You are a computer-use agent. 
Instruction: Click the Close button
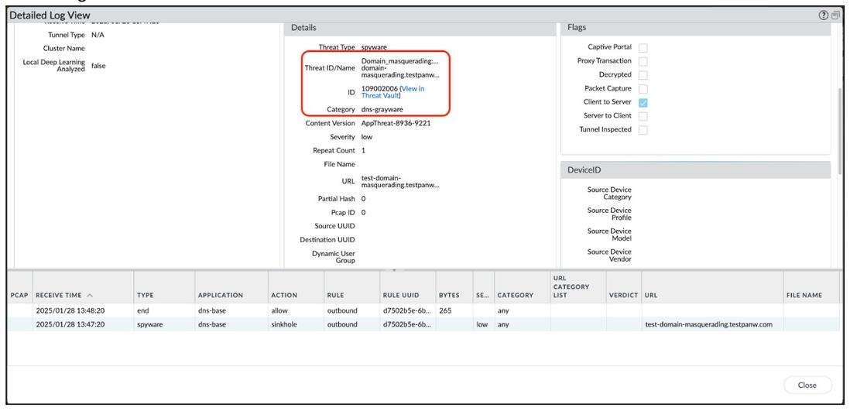point(807,385)
